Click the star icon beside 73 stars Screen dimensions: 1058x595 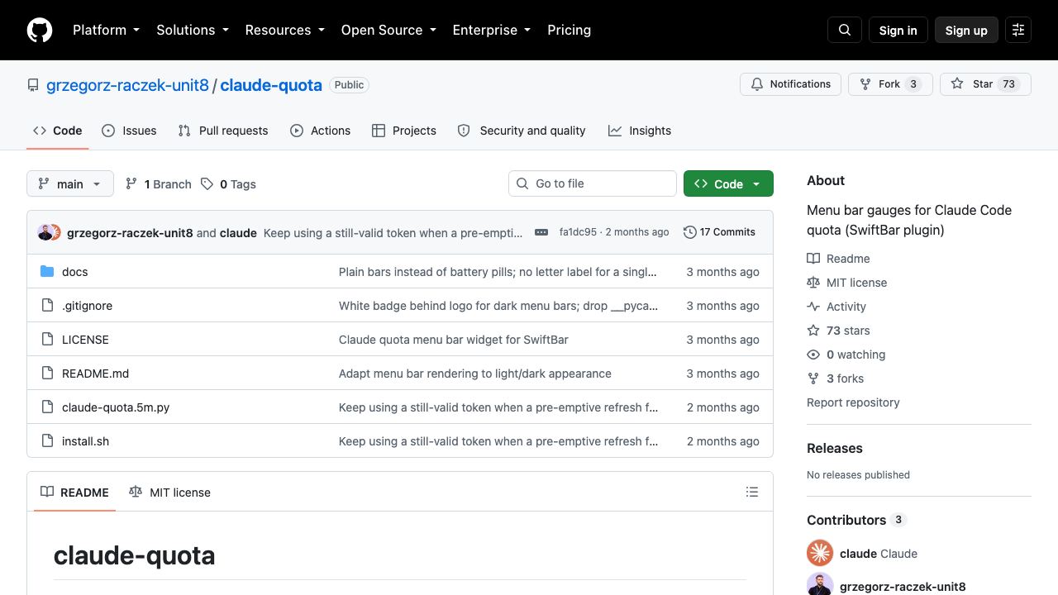813,331
